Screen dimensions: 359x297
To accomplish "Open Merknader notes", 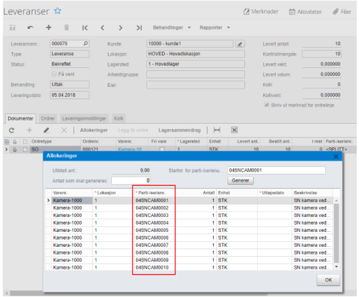I will pos(261,12).
